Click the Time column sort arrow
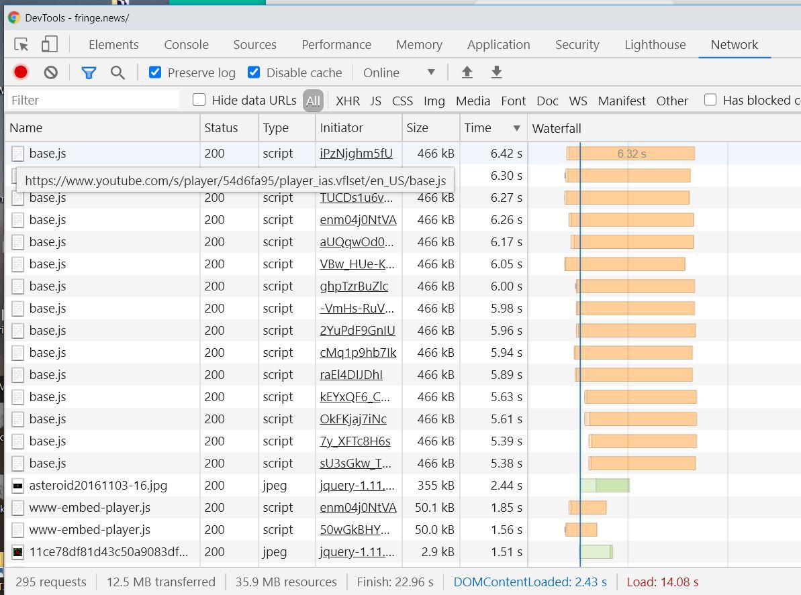This screenshot has width=801, height=595. [x=516, y=128]
